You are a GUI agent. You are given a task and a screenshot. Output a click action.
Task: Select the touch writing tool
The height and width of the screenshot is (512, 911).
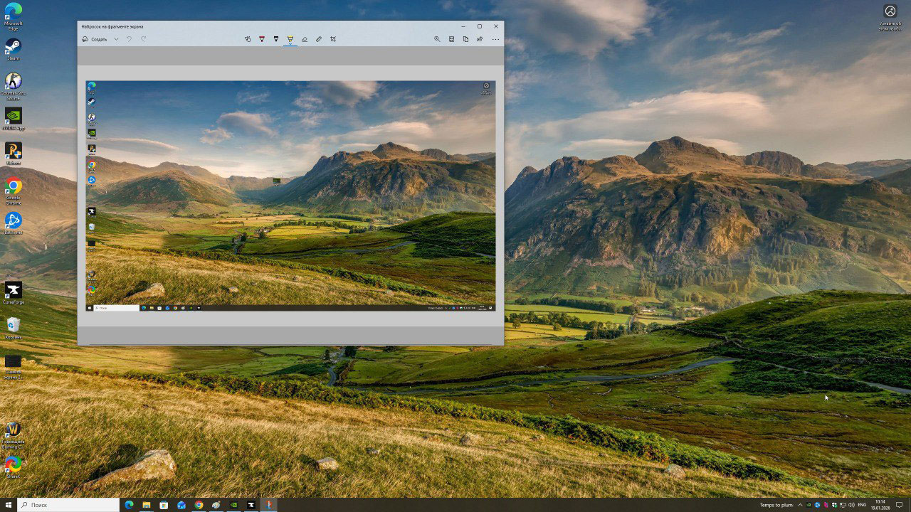(248, 39)
